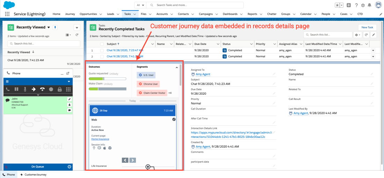Open the Genesys Cloud blue bar dropdown arrow
The image size is (384, 178).
69,82
